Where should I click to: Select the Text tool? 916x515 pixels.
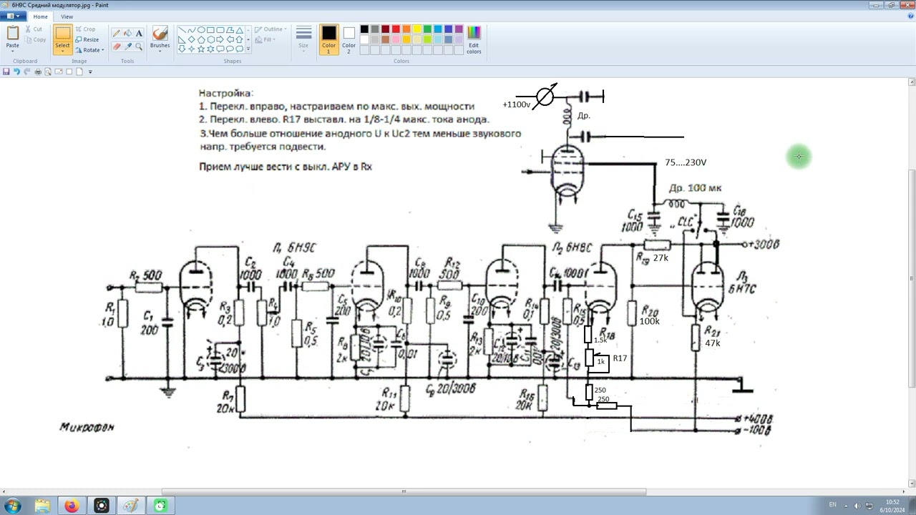click(139, 33)
